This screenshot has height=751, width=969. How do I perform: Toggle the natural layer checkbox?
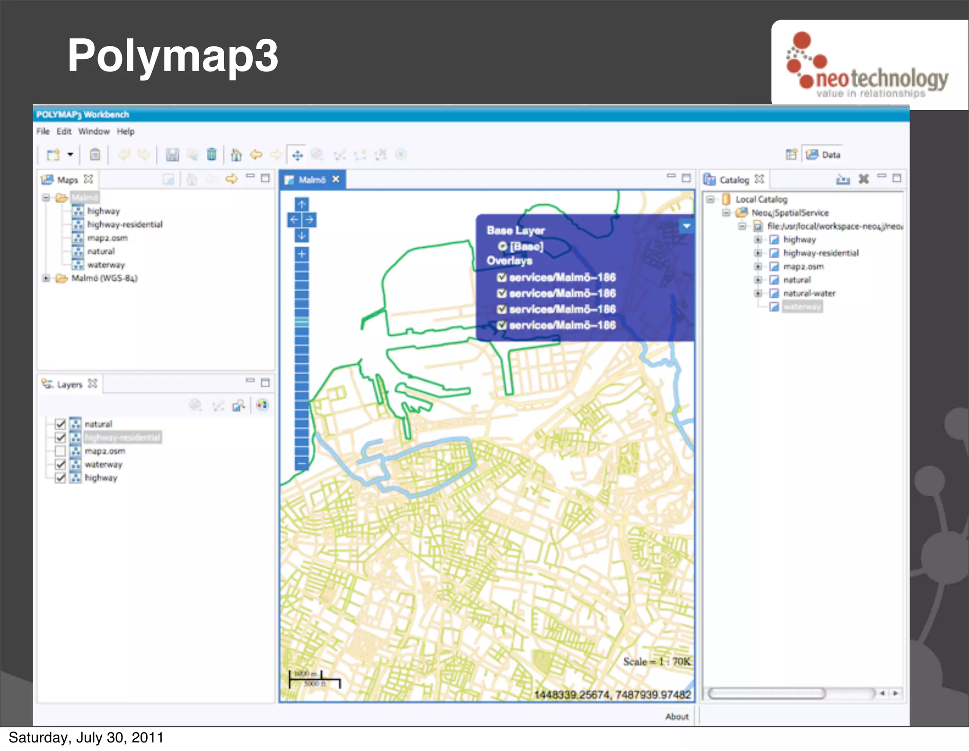tap(61, 424)
